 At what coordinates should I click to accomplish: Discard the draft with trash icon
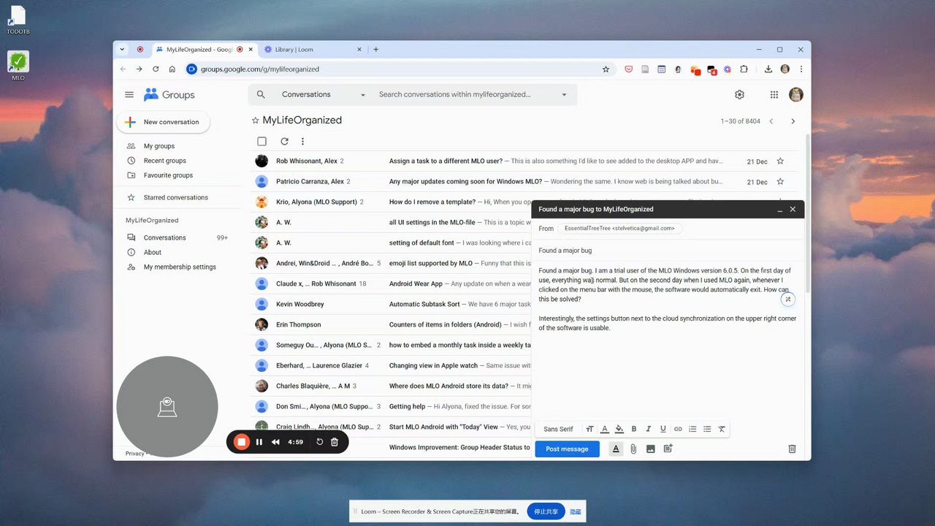point(792,449)
